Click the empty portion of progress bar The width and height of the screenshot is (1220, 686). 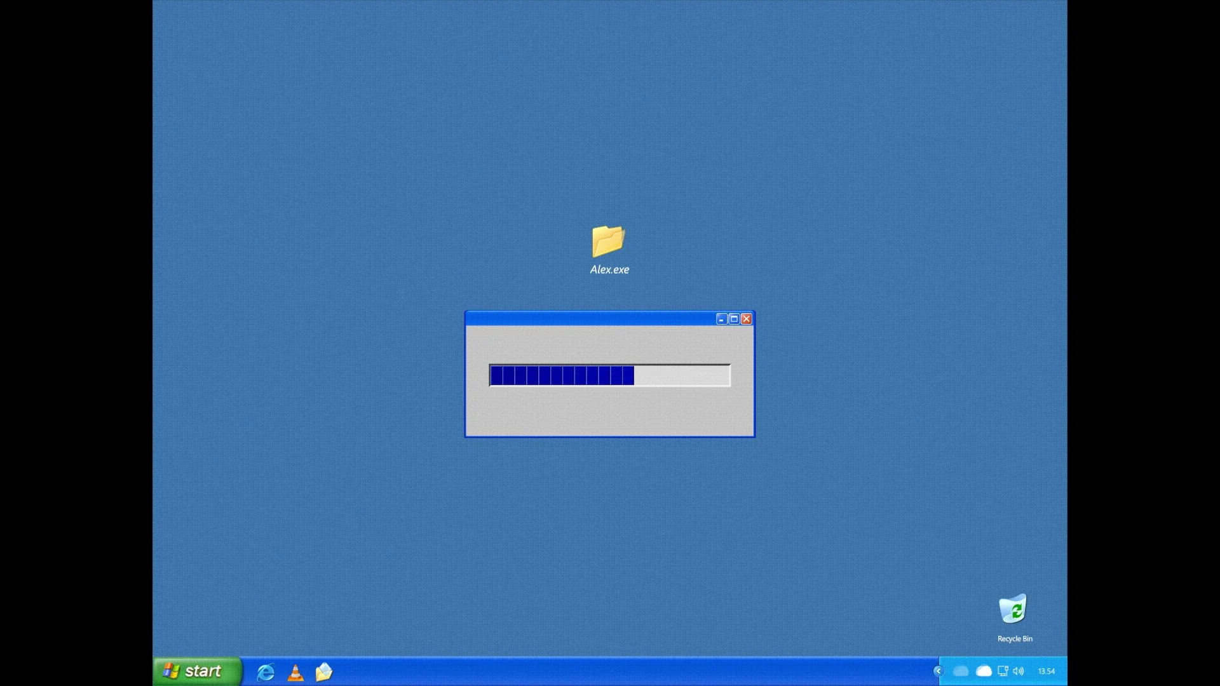click(x=682, y=375)
